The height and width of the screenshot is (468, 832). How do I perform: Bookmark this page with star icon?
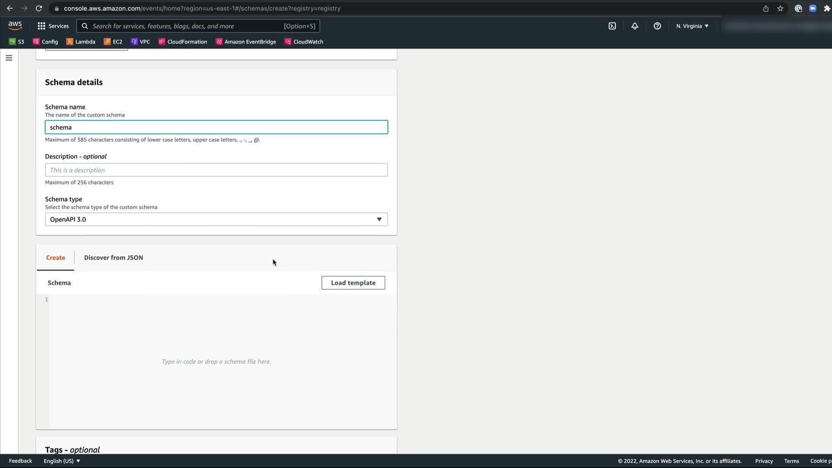[780, 9]
